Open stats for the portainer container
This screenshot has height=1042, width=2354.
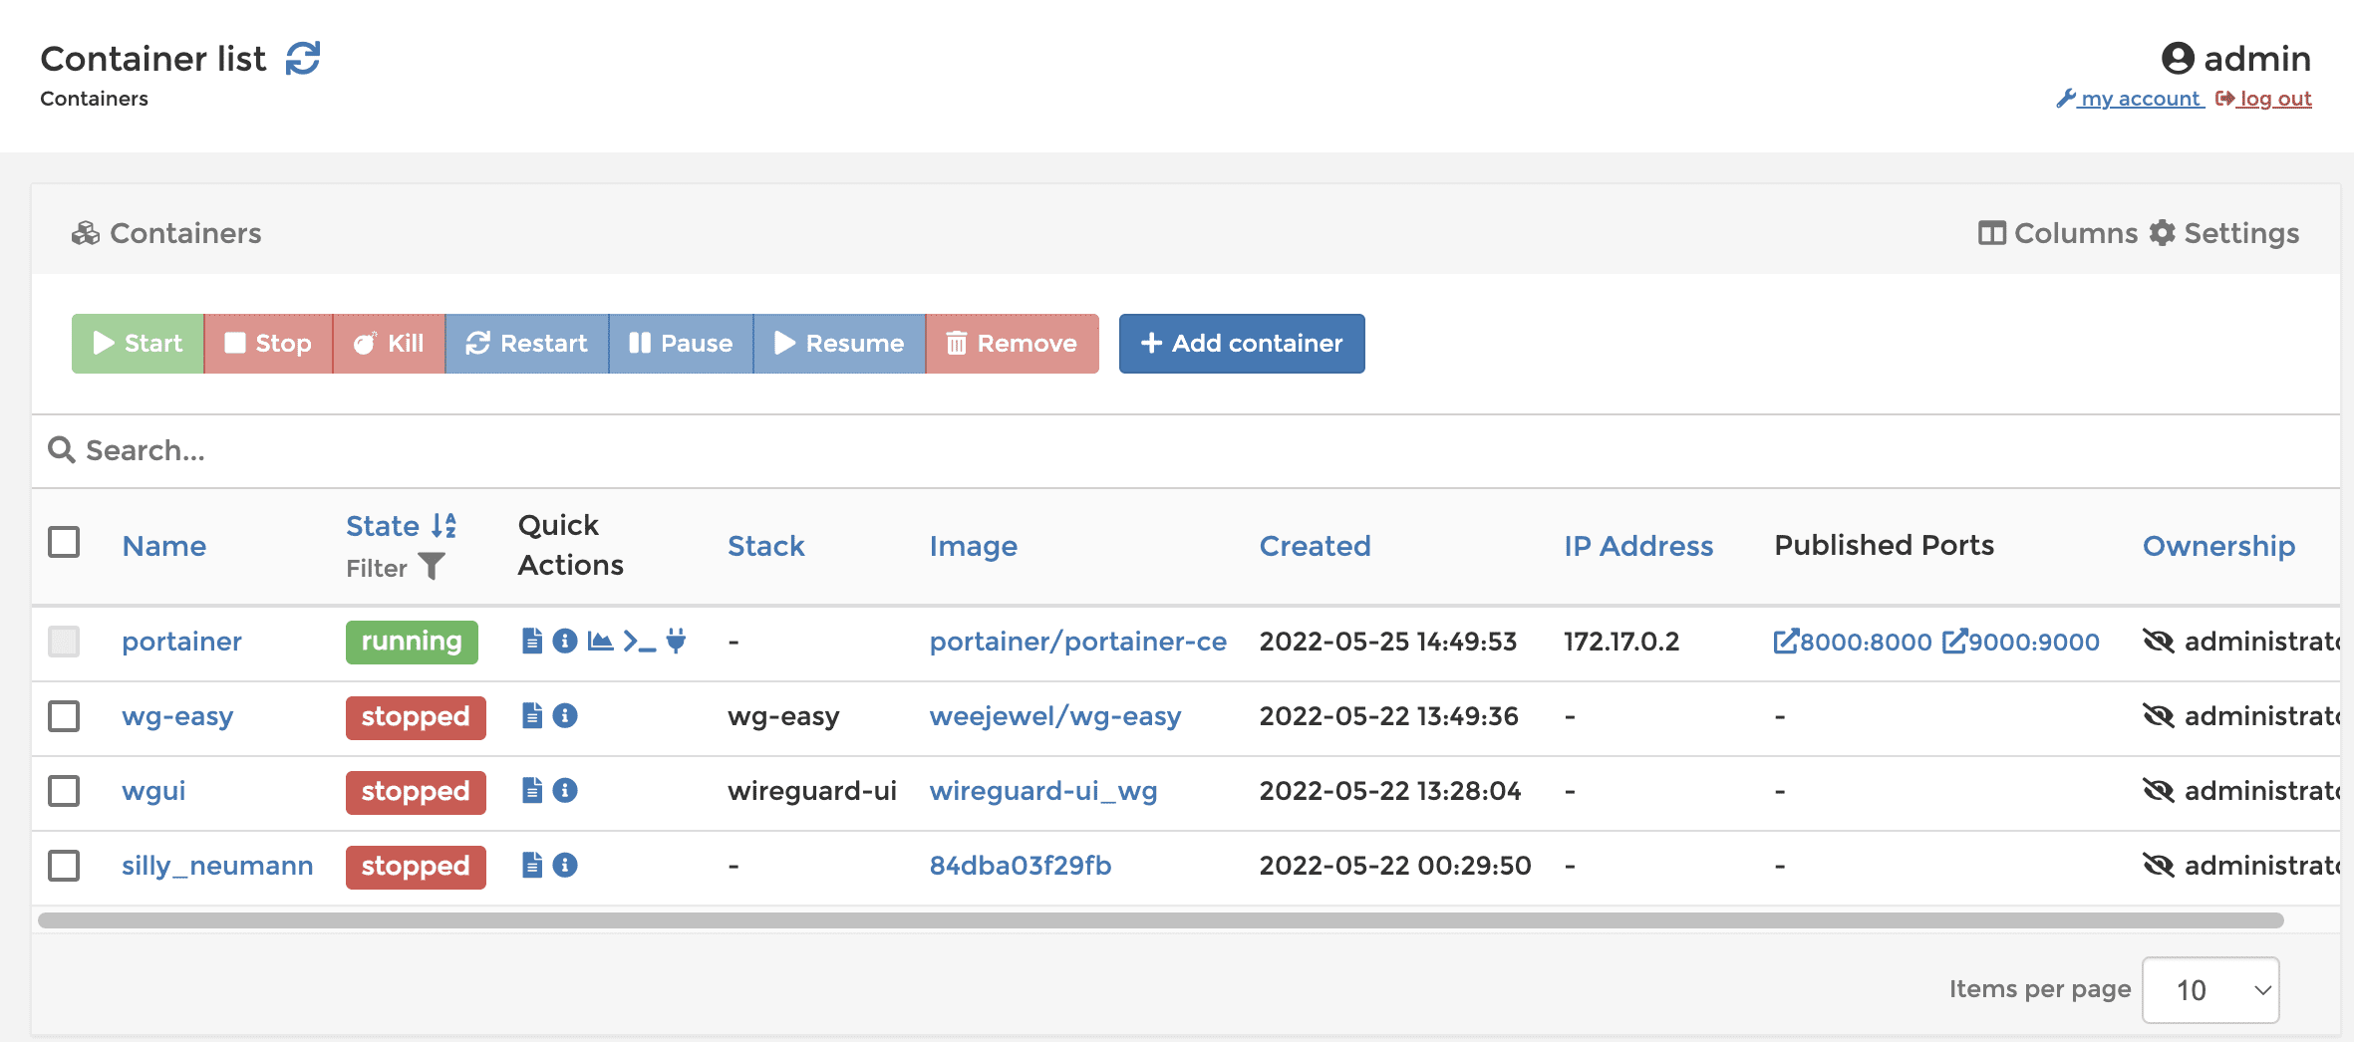(x=599, y=642)
